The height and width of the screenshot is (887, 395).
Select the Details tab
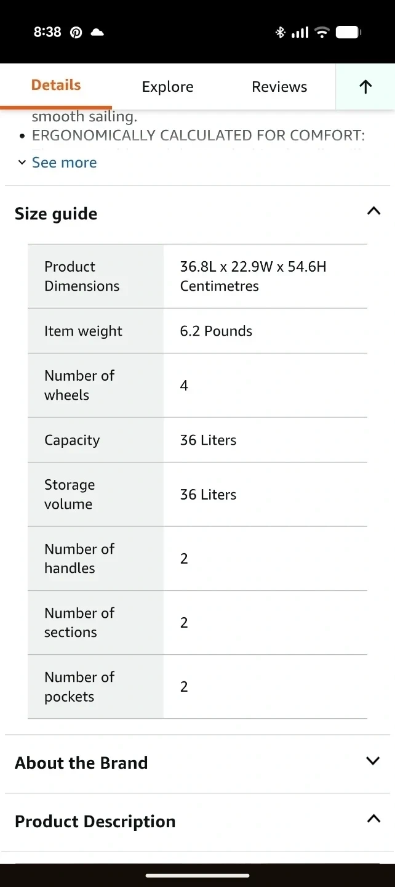56,85
